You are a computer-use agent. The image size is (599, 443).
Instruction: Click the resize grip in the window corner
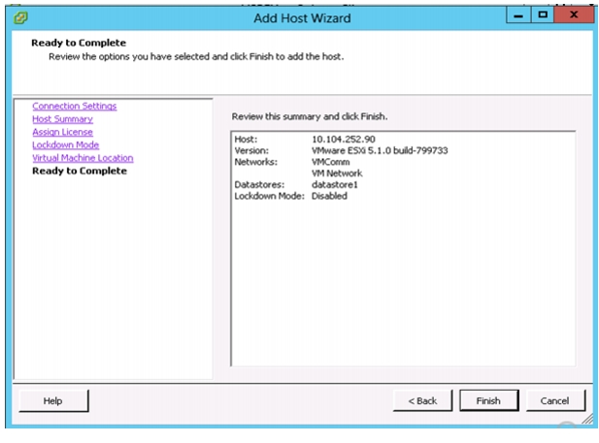click(x=587, y=420)
